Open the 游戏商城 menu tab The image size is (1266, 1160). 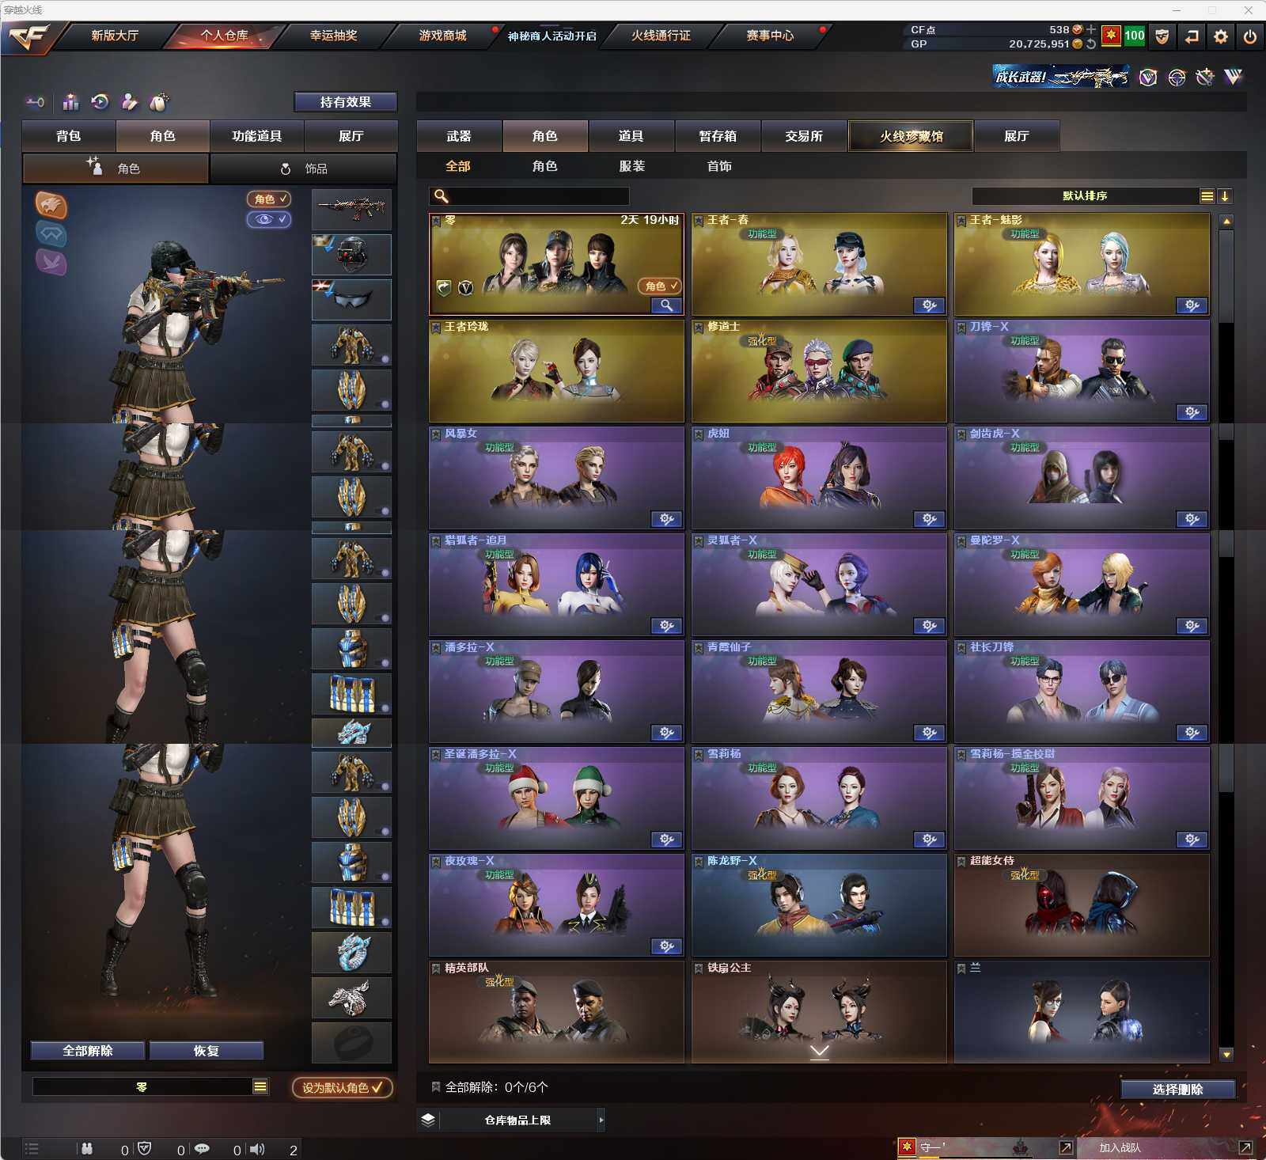tap(442, 36)
